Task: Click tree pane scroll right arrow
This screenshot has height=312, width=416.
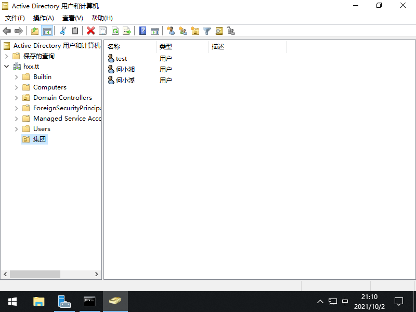Action: [x=97, y=275]
